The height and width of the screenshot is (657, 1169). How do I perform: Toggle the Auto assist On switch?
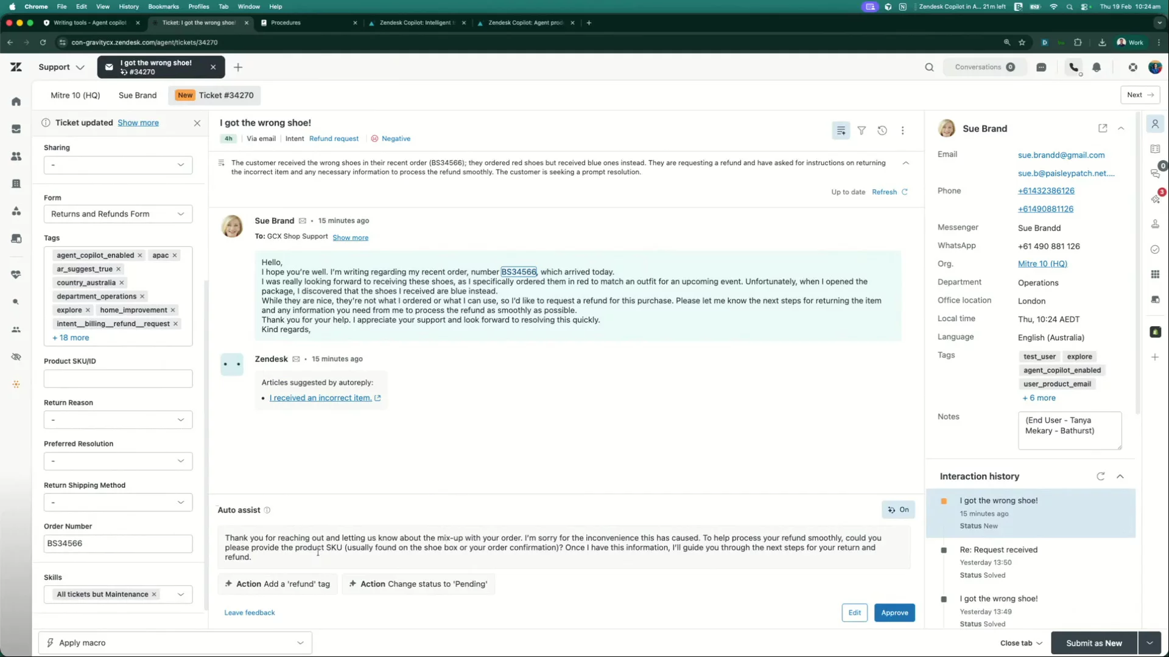898,510
